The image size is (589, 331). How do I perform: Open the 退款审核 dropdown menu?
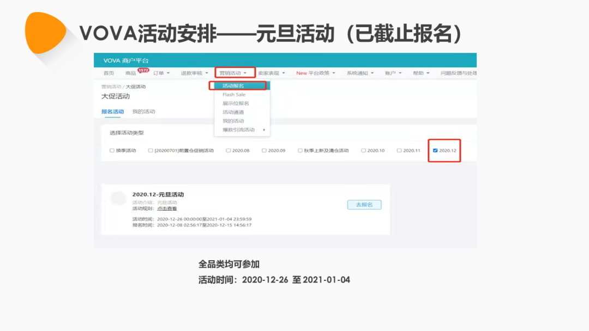point(194,73)
